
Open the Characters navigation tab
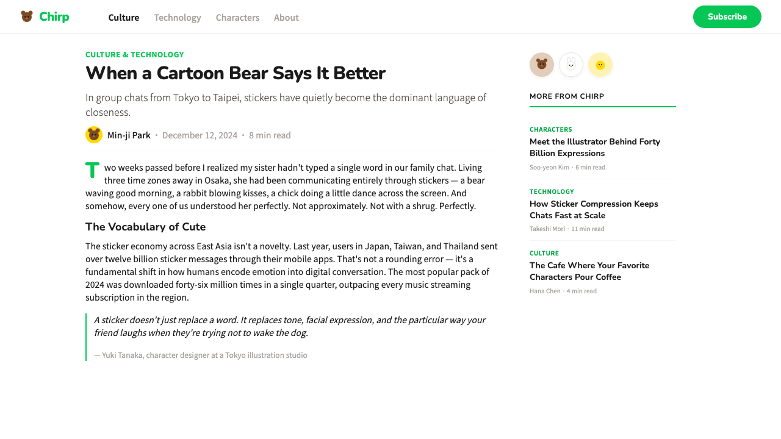pos(237,17)
